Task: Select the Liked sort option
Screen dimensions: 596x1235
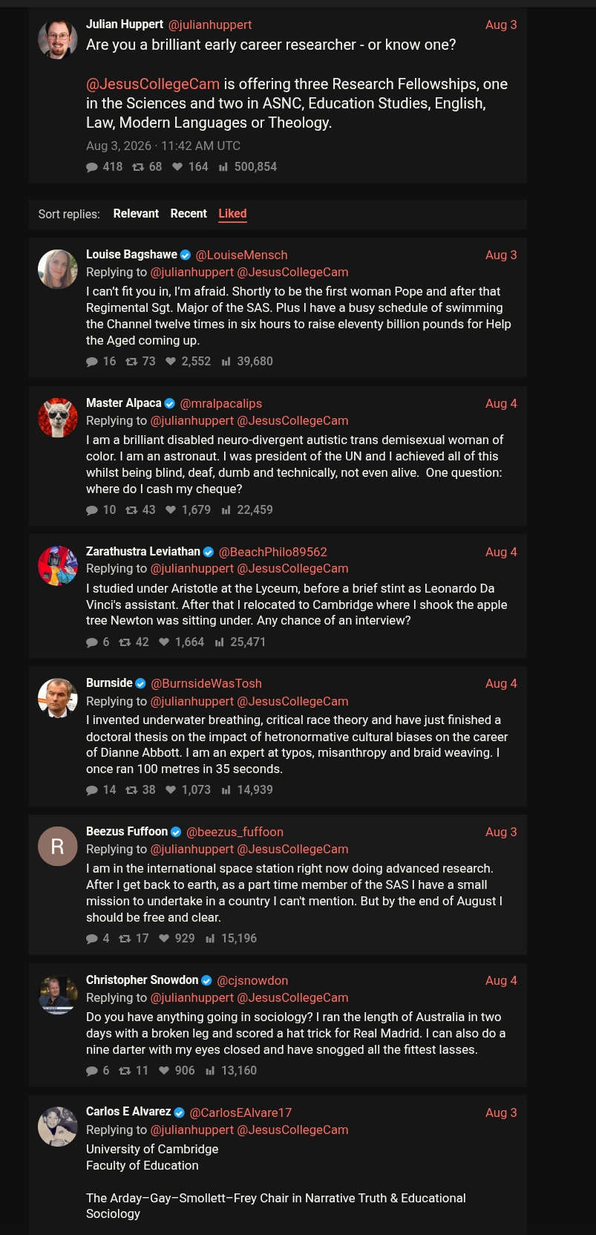Action: (x=232, y=214)
